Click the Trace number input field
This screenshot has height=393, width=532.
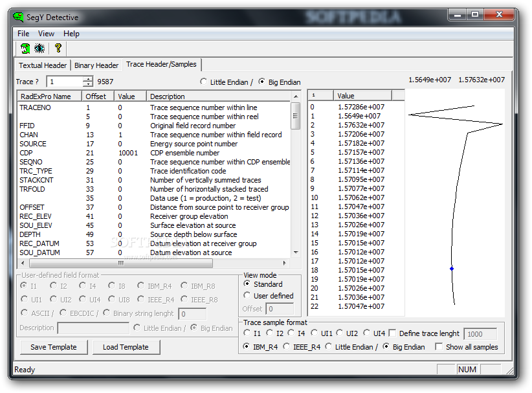point(65,82)
